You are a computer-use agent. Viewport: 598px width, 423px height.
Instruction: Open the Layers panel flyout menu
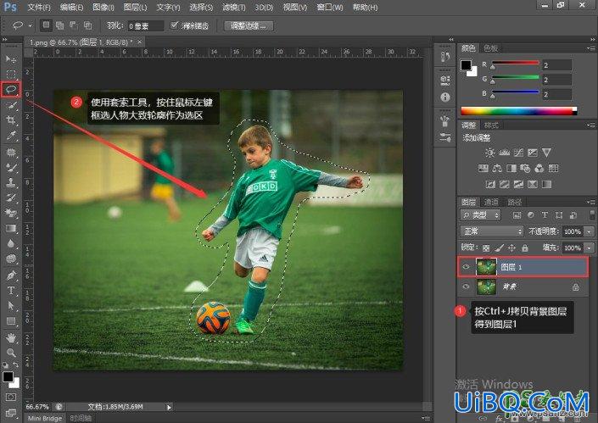tap(591, 202)
